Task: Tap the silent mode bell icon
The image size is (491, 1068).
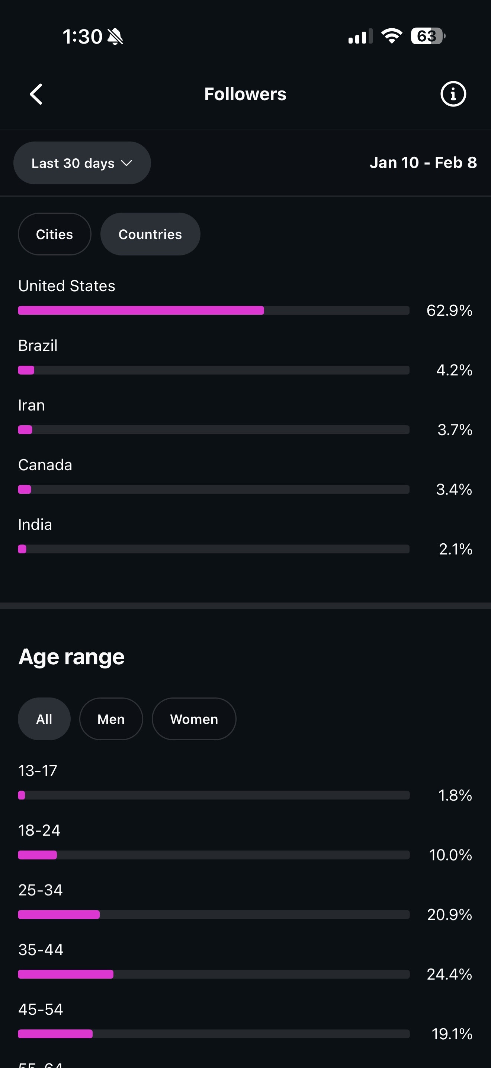Action: pos(115,36)
